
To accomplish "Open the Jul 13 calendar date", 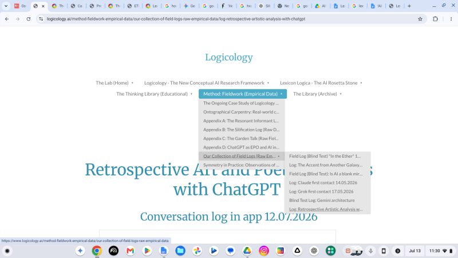I will pos(414,251).
